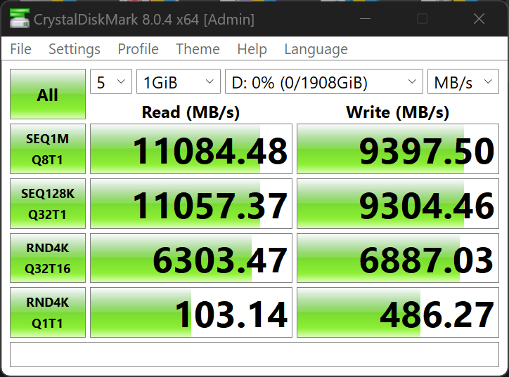Open the Help menu
The width and height of the screenshot is (509, 377).
[252, 49]
